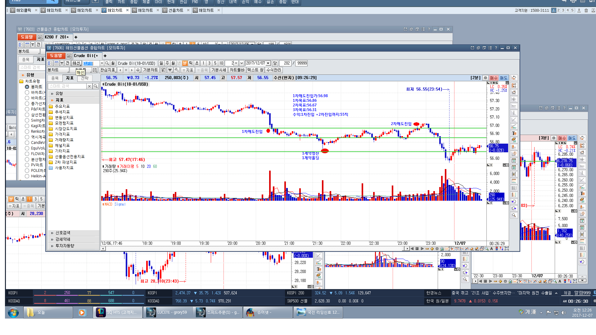This screenshot has height=335, width=596.
Task: Click the 수식관리 button
Action: pyautogui.click(x=273, y=70)
